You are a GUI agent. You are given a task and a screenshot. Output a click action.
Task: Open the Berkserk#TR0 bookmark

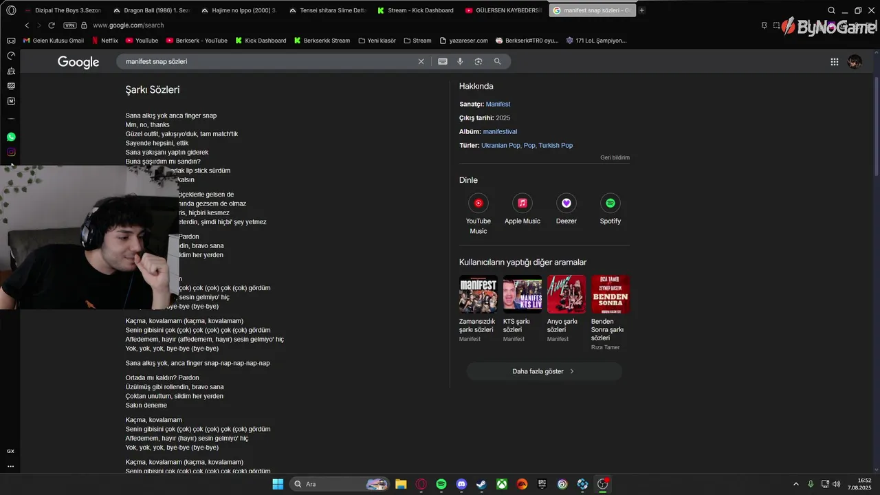[527, 41]
